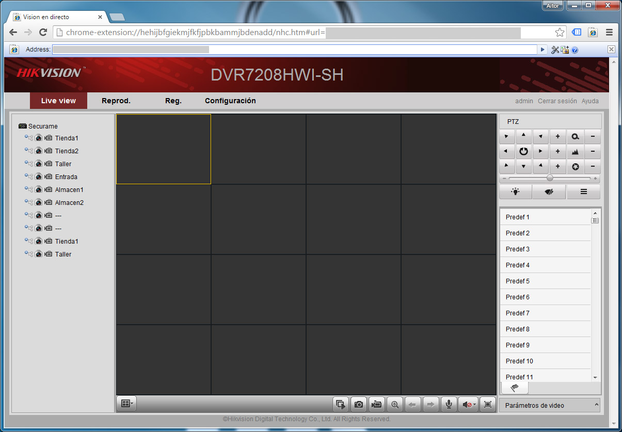Open the iris with its plus button
The image size is (622, 432).
[557, 167]
